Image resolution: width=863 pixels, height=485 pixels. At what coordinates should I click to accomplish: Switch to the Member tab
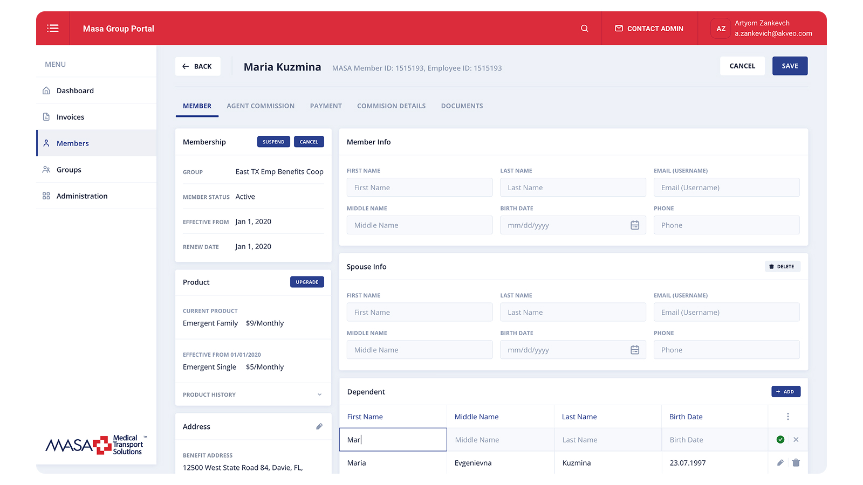coord(197,106)
